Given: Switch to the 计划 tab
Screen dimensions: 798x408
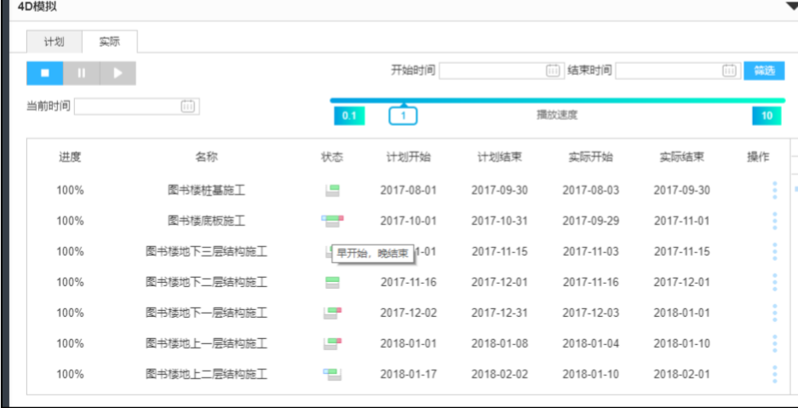Looking at the screenshot, I should tap(54, 42).
